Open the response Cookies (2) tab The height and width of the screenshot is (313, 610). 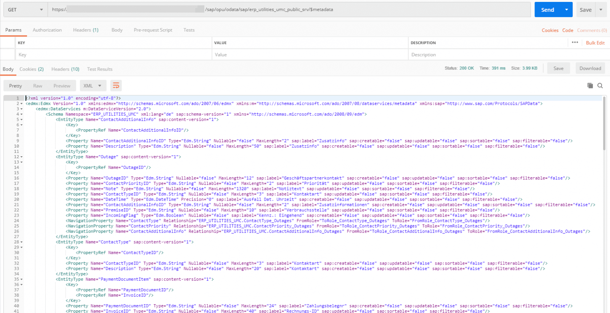coord(32,69)
